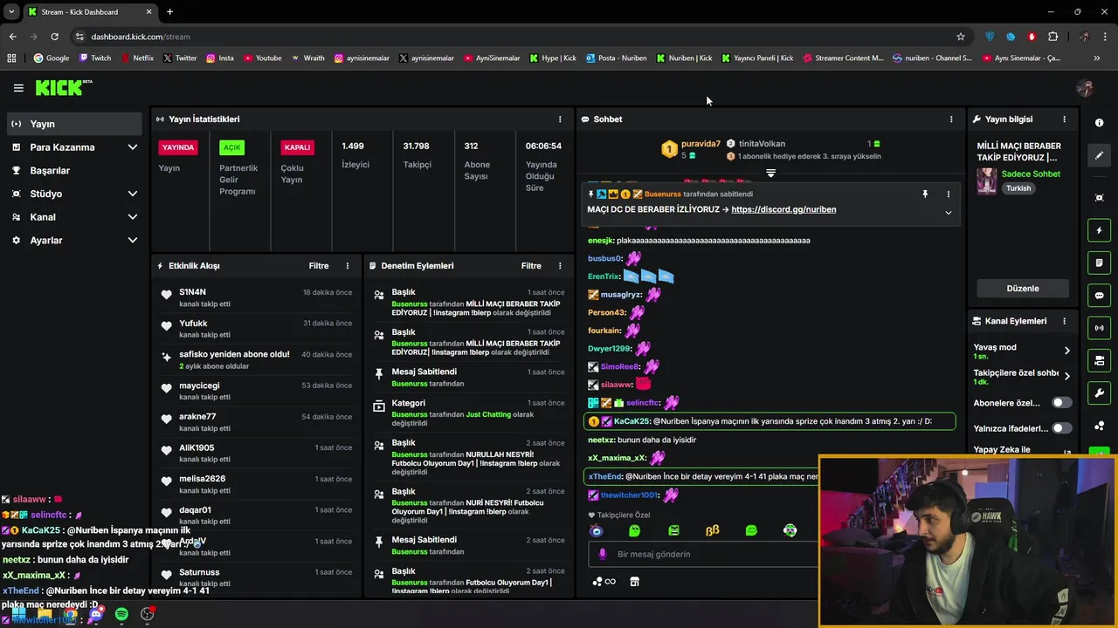Open the hamburger menu beside the Kick logo

[x=18, y=88]
